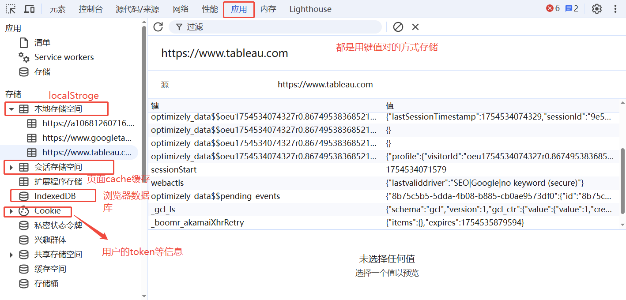Click the 缓存空间 database icon
The image size is (626, 300).
(x=24, y=269)
